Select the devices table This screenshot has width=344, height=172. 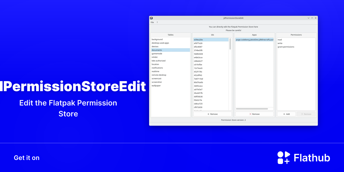tap(171, 46)
